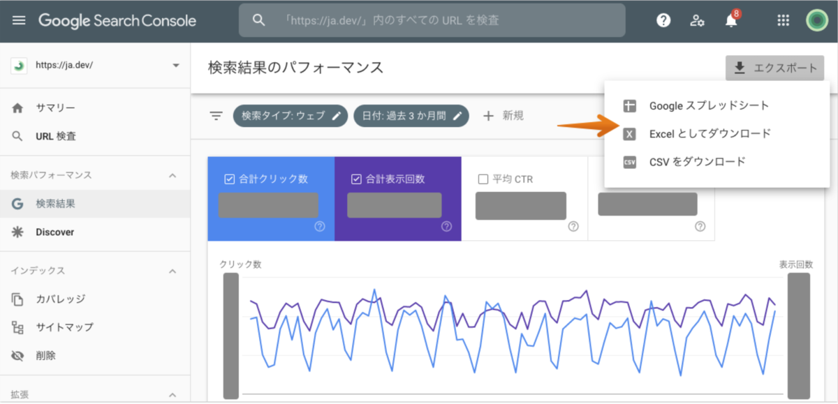Click the home icon beside サマリー
This screenshot has width=838, height=404.
coord(18,108)
